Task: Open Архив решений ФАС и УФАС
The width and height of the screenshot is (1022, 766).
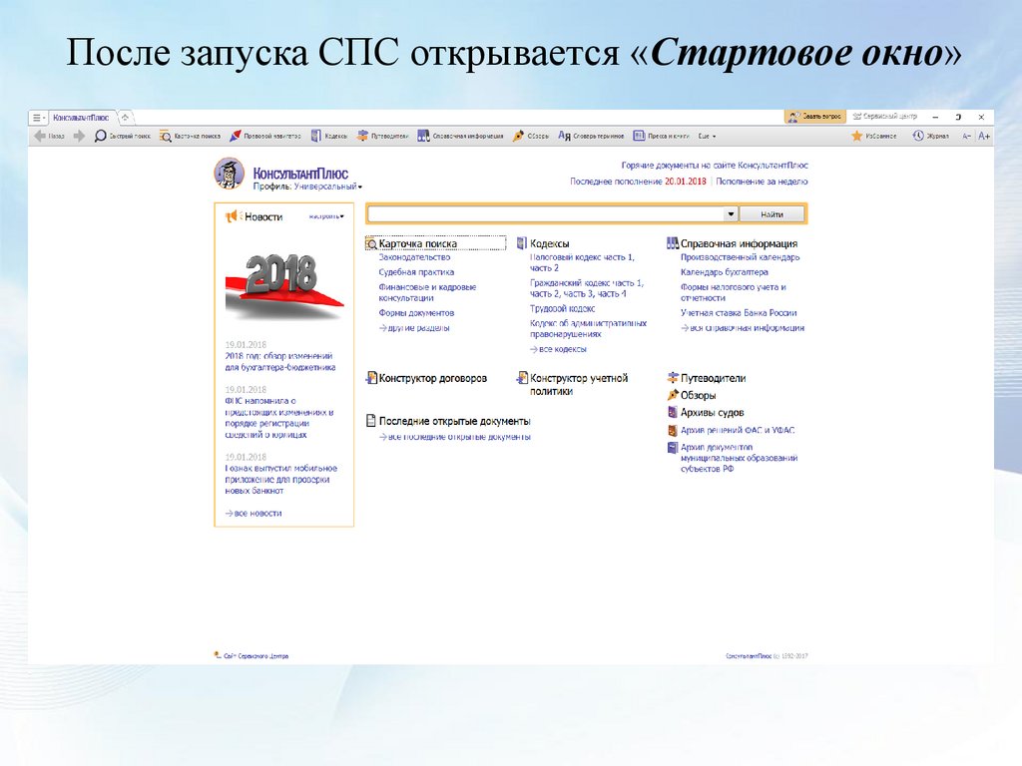Action: point(738,431)
